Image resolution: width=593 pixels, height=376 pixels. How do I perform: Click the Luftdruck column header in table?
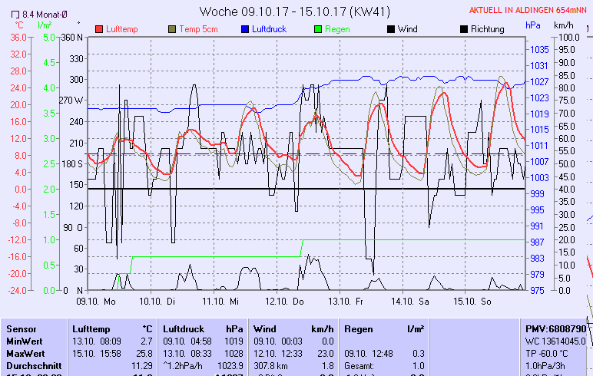coord(184,328)
